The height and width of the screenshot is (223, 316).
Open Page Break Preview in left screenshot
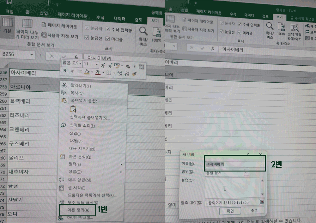(27, 29)
